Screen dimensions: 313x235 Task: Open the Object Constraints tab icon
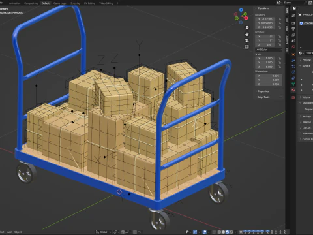click(x=293, y=78)
